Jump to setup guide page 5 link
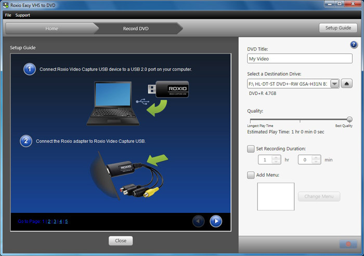This screenshot has width=364, height=256. [67, 221]
